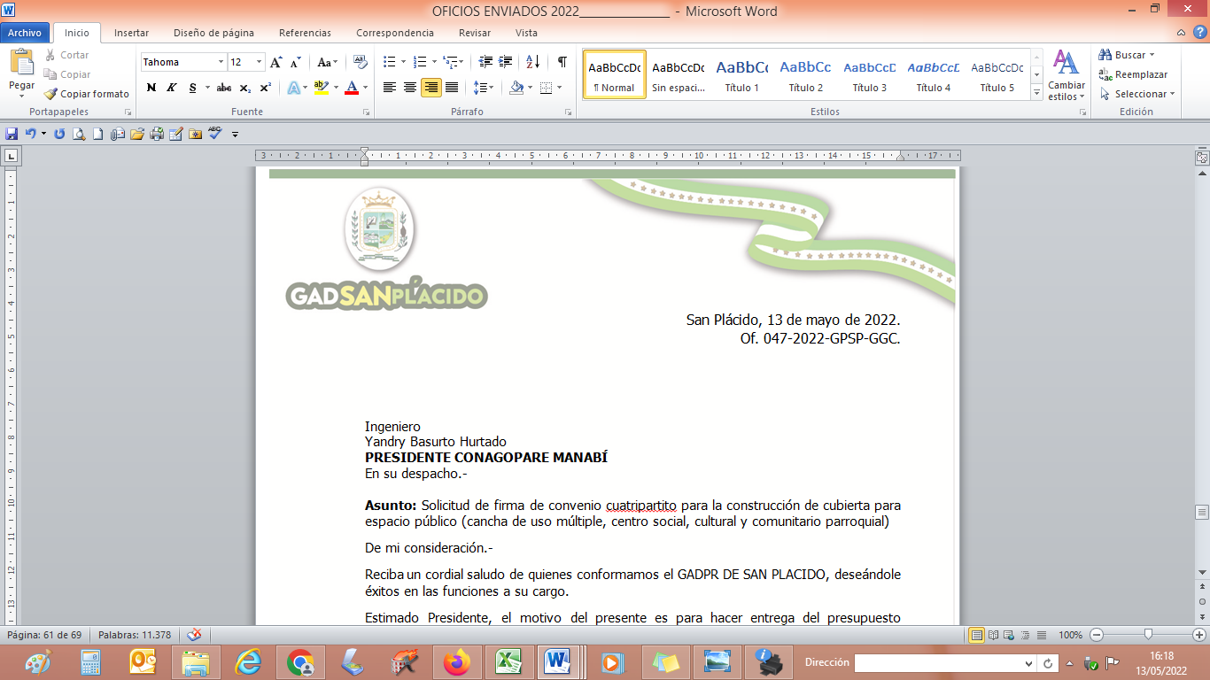Click the Bold (N) formatting button

click(x=151, y=88)
